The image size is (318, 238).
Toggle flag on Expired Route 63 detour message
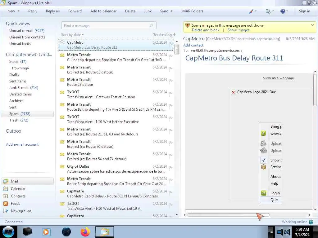tap(171, 68)
